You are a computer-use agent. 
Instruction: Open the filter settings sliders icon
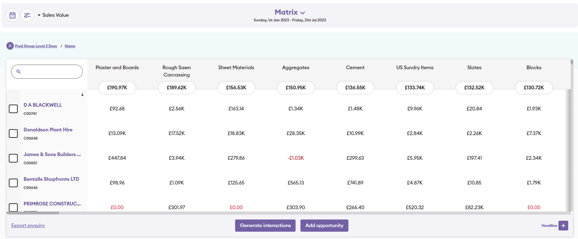pyautogui.click(x=27, y=15)
